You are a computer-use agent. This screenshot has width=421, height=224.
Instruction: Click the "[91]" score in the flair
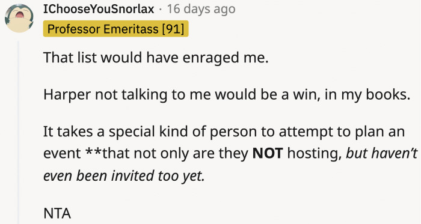pyautogui.click(x=173, y=29)
